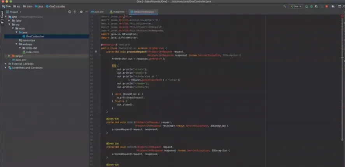Screen dimensions: 345x167
Task: Run the One configuration
Action: tap(306, 6)
